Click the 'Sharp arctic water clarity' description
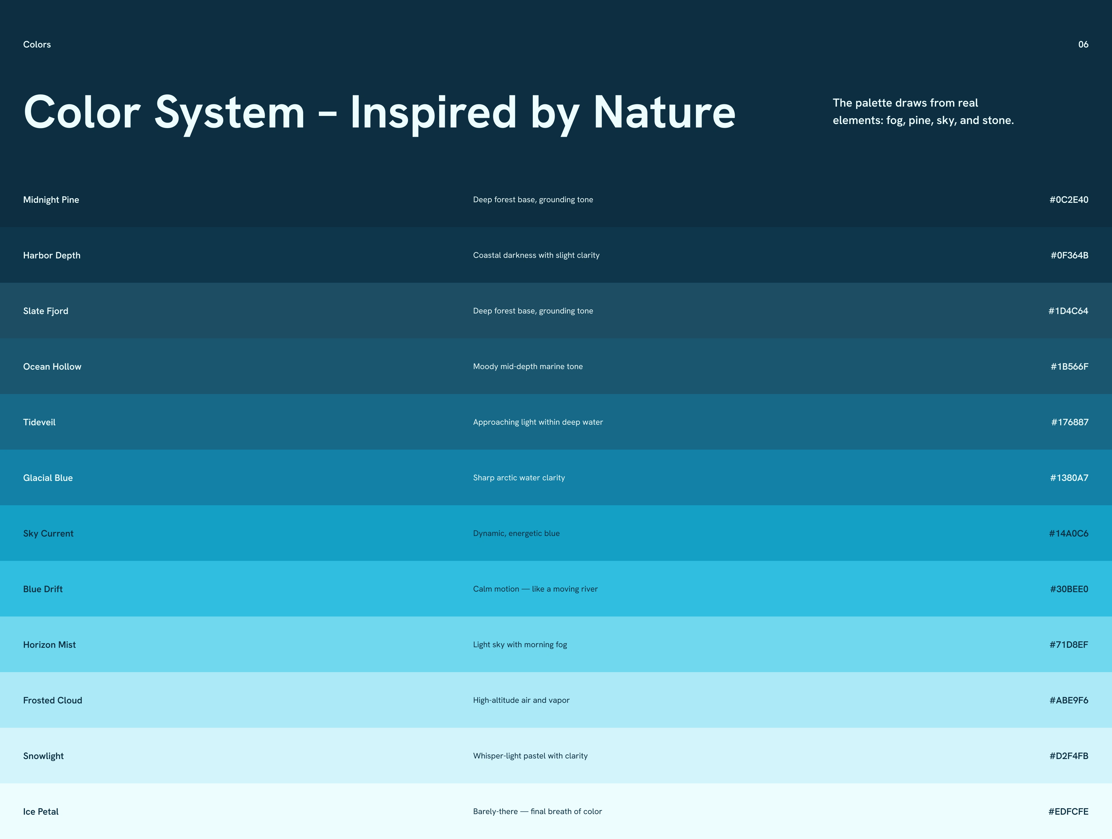The image size is (1112, 839). (x=519, y=478)
